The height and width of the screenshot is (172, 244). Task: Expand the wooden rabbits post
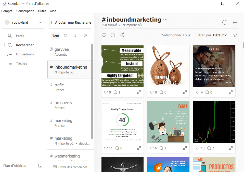185,92
